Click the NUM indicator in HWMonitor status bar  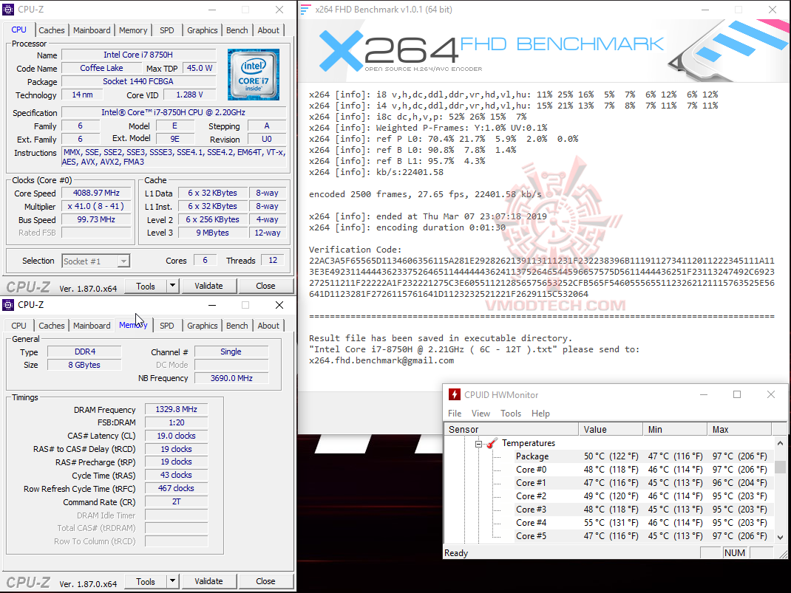pos(735,552)
